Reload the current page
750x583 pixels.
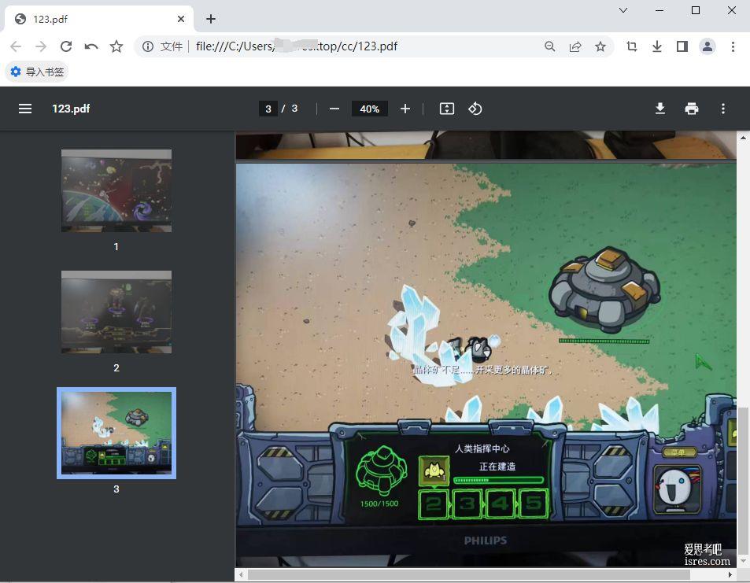click(66, 46)
